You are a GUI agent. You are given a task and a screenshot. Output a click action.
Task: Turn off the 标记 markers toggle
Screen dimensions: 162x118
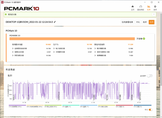(151, 110)
